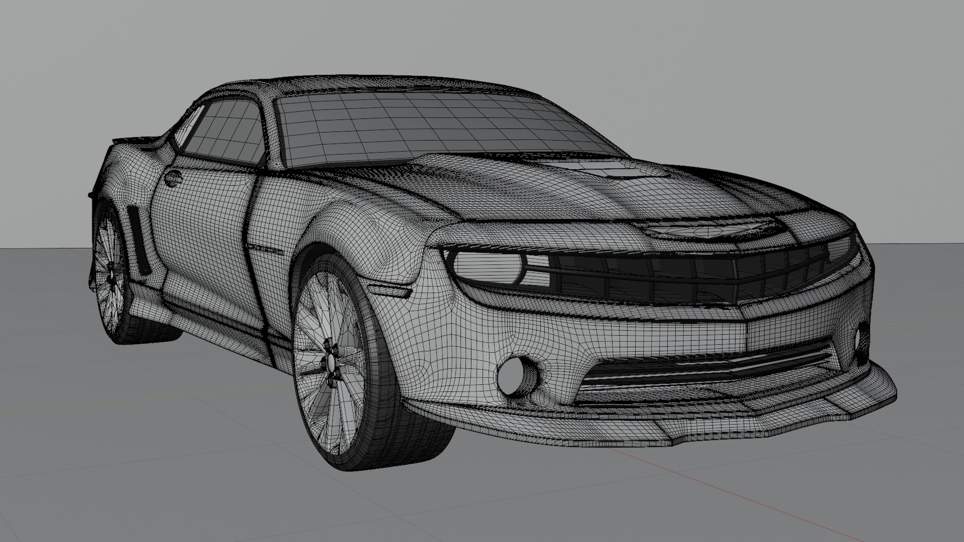Click the front wheel center hub
Viewport: 964px width, 542px height.
(x=330, y=362)
